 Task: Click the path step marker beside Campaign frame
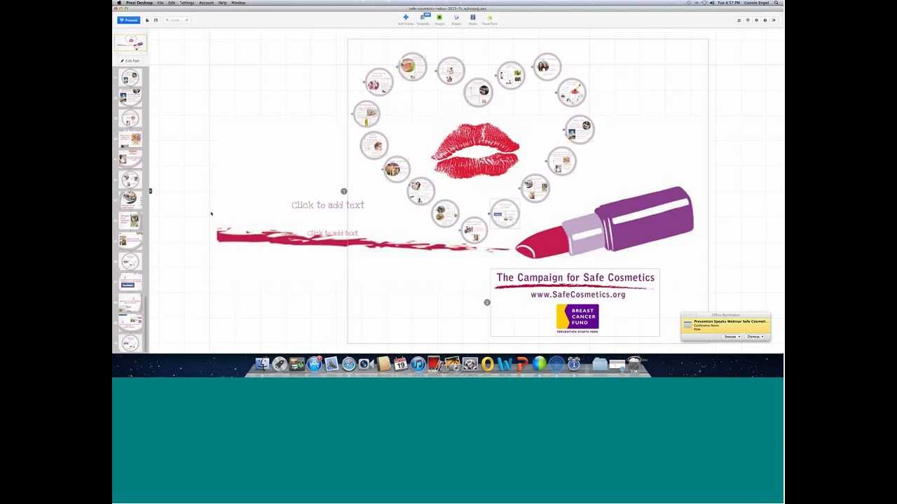point(487,302)
